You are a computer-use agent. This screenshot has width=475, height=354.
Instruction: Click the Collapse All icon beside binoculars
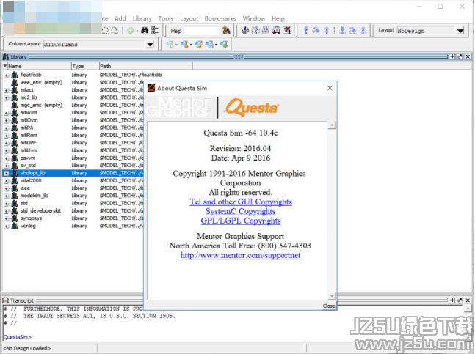(x=155, y=30)
